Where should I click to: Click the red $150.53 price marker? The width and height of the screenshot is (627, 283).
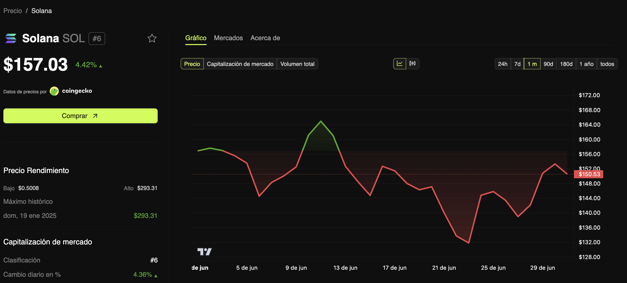pyautogui.click(x=589, y=174)
